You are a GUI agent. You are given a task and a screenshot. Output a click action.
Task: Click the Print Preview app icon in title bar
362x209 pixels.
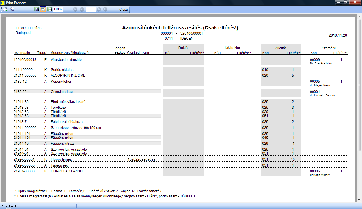pos(3,3)
